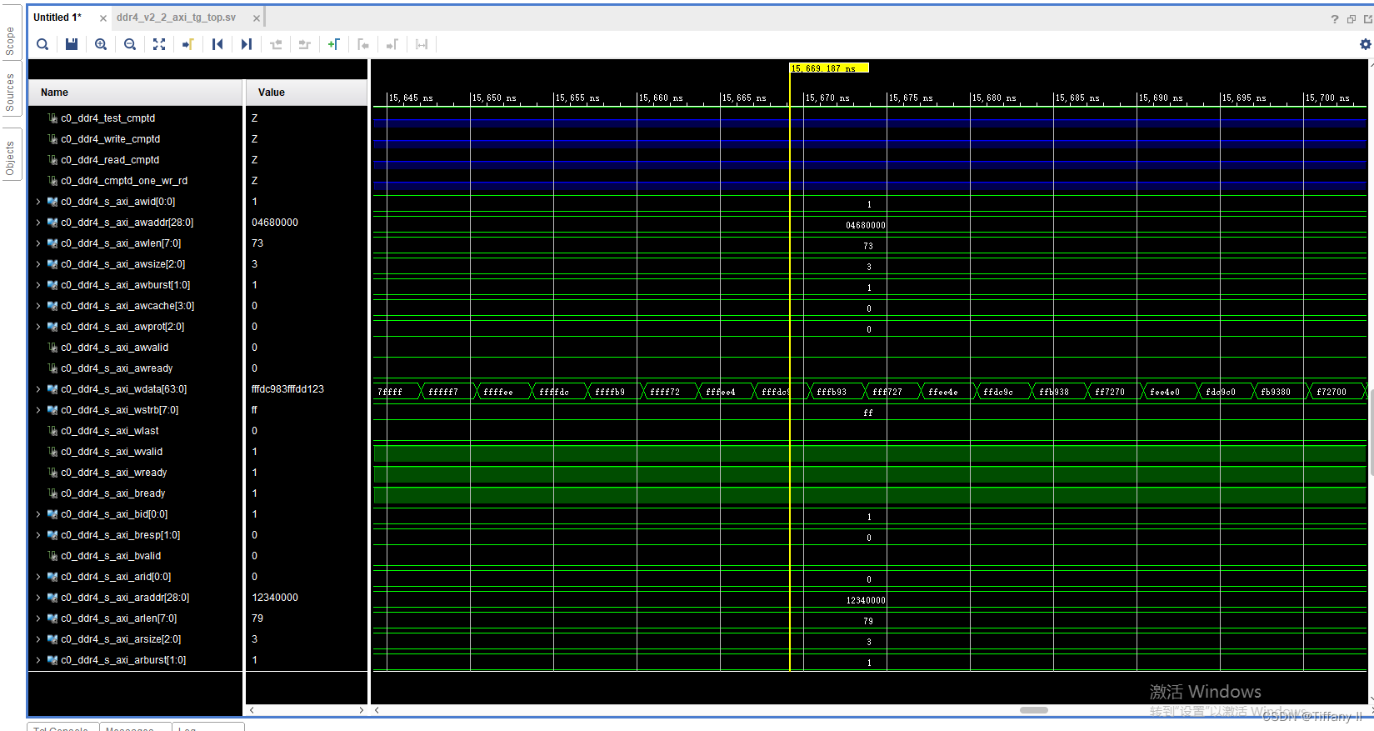Click the 15,680 ns ruler tick
This screenshot has width=1374, height=731.
point(994,98)
